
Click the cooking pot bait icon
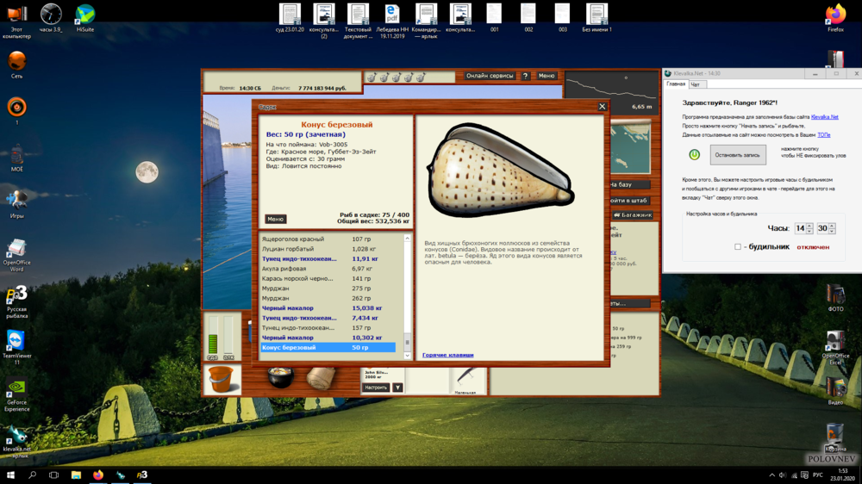click(x=279, y=377)
